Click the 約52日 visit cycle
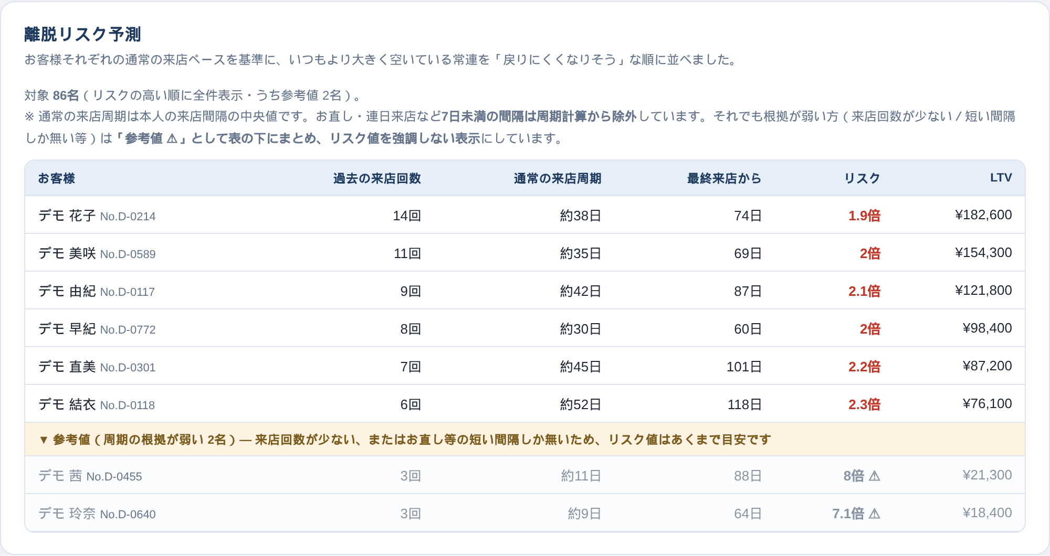 pos(581,404)
